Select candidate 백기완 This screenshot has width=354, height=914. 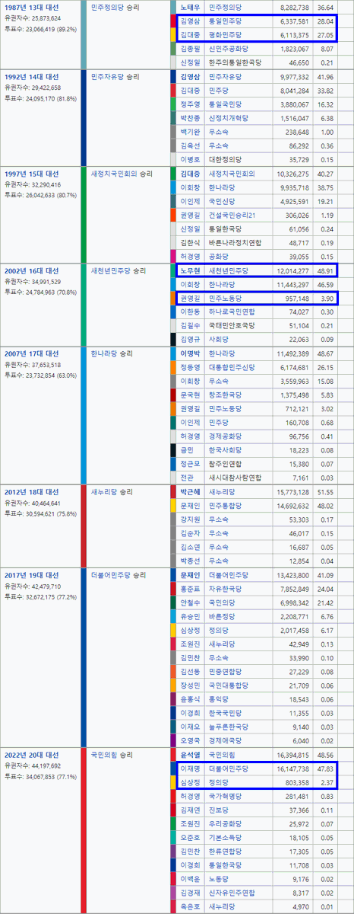(x=191, y=132)
